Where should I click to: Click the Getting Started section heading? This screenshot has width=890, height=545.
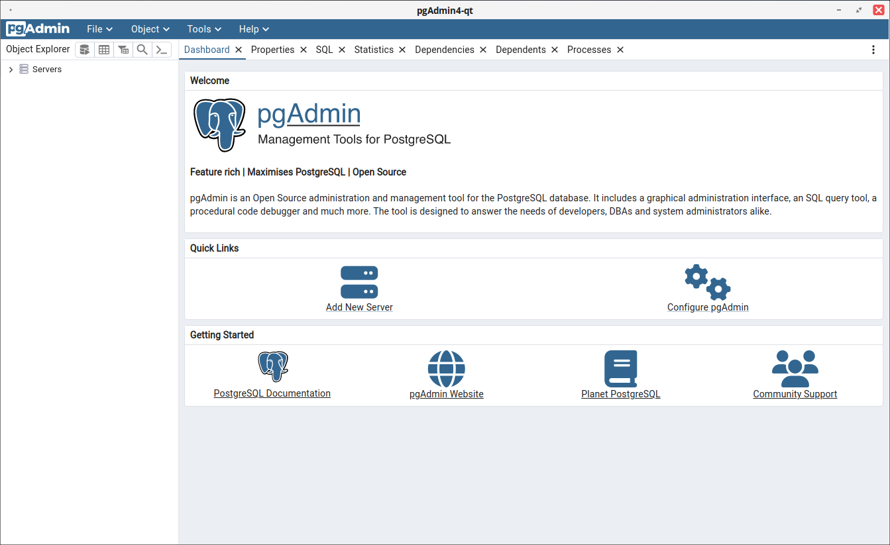[x=222, y=335]
